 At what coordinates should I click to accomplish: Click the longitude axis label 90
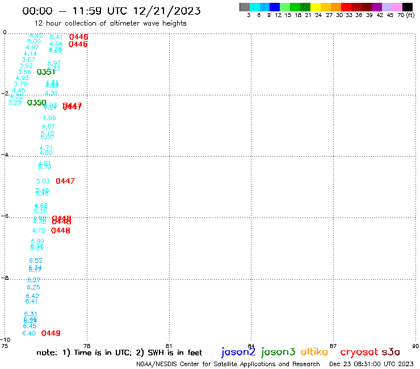415,346
